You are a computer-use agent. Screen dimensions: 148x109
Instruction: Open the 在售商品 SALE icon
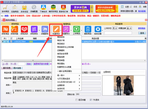[15, 8]
